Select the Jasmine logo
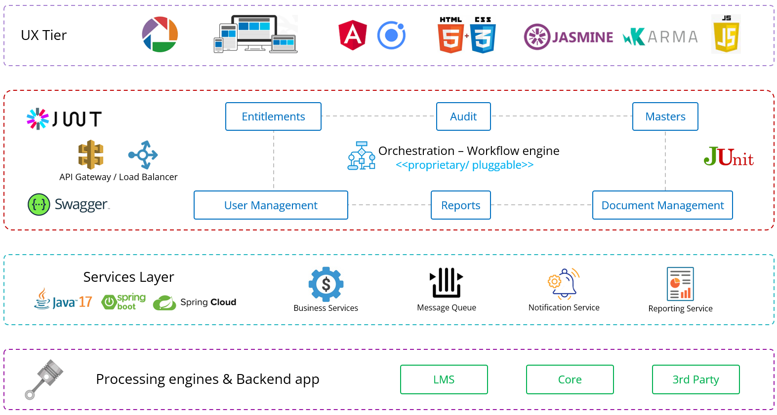Screen dimensions: 777x415 pyautogui.click(x=569, y=37)
